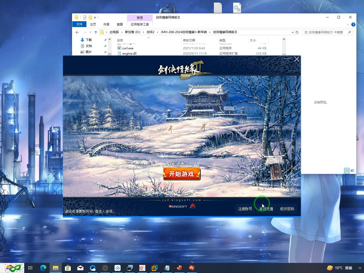The image size is (364, 273).
Task: Click 新加卷 (D:) in the address path
Action: click(132, 32)
